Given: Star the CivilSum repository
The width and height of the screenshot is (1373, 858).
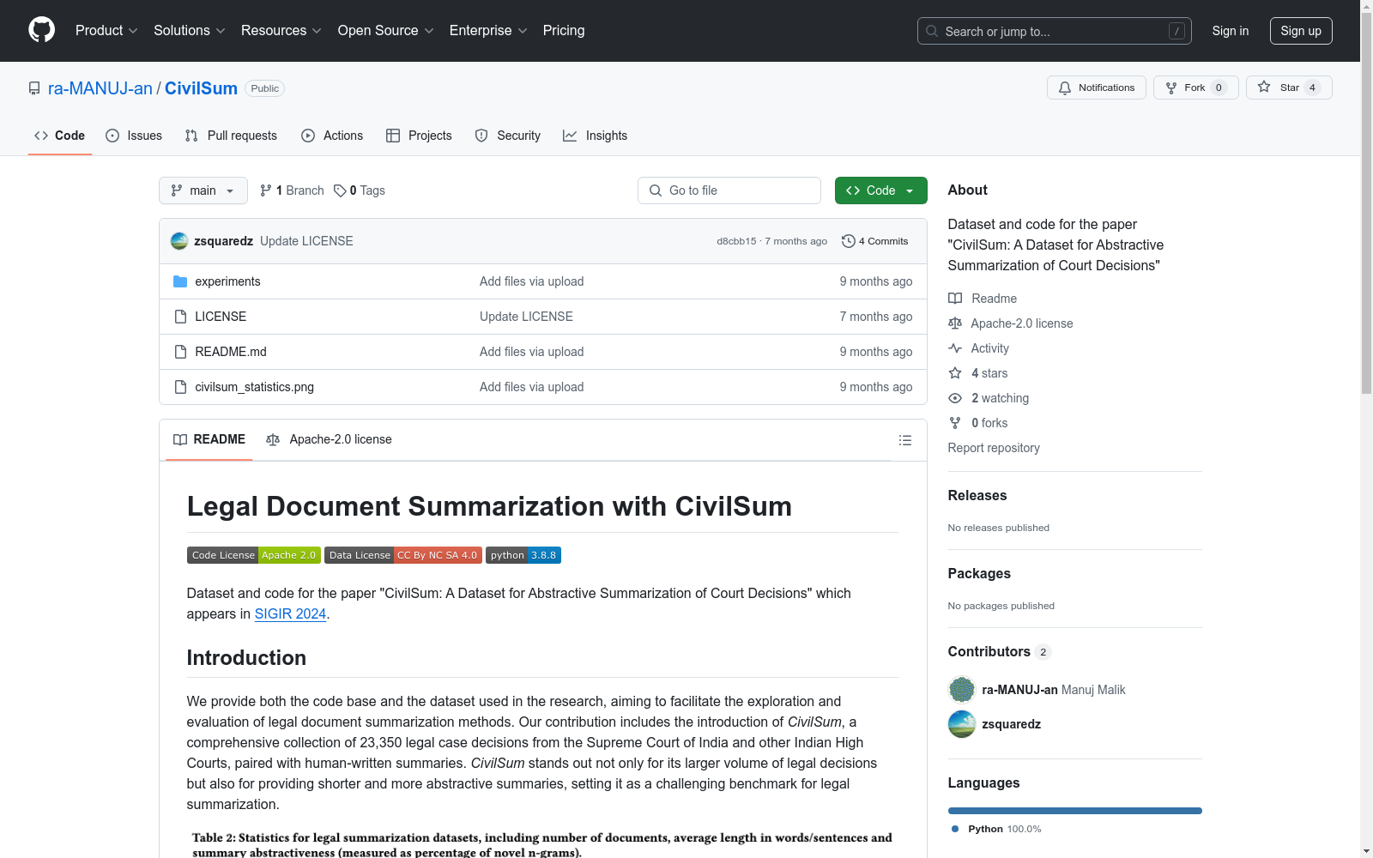Looking at the screenshot, I should tap(1289, 88).
